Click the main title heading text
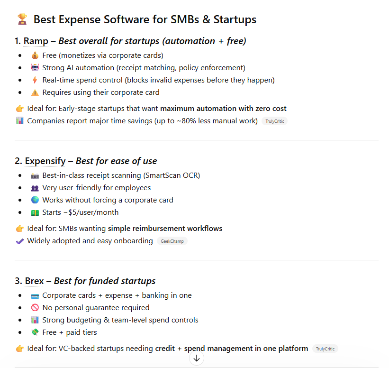Screen dimensions: 389x368 click(x=145, y=19)
